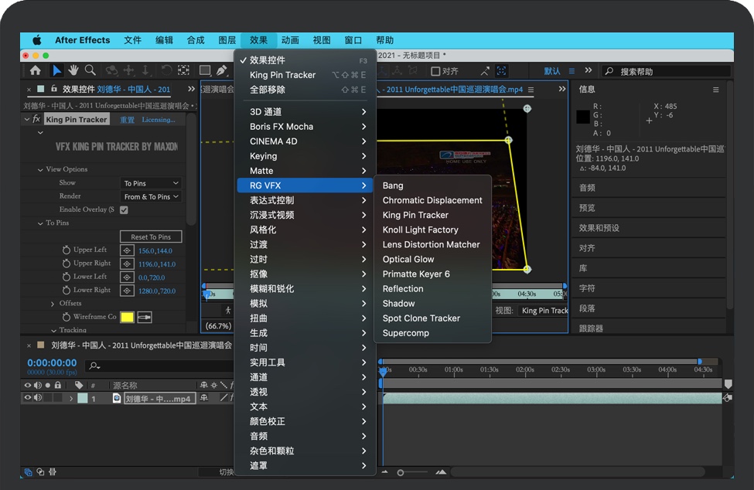This screenshot has height=490, width=754.
Task: Open the 视图 dropdown showing King Pin Track
Action: [x=544, y=311]
